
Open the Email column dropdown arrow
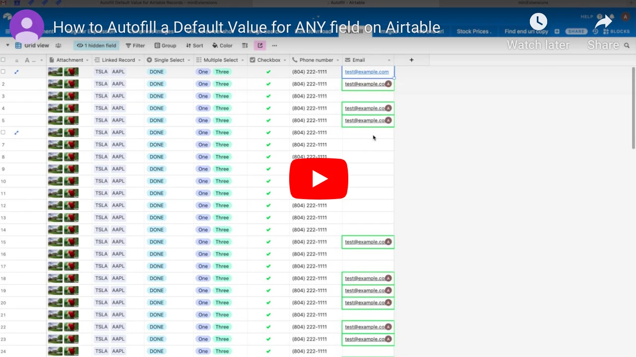coord(389,60)
